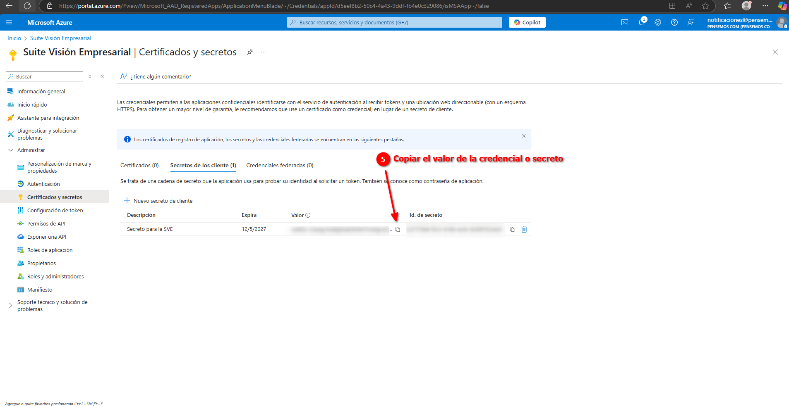This screenshot has width=789, height=406.
Task: Switch to Certificados (0) tab
Action: (139, 165)
